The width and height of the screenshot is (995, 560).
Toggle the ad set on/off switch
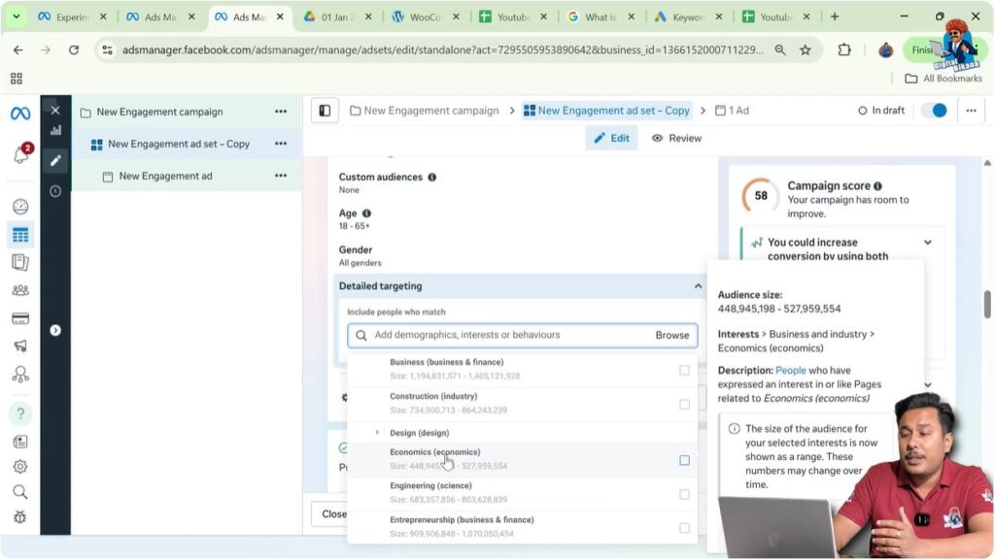(934, 111)
